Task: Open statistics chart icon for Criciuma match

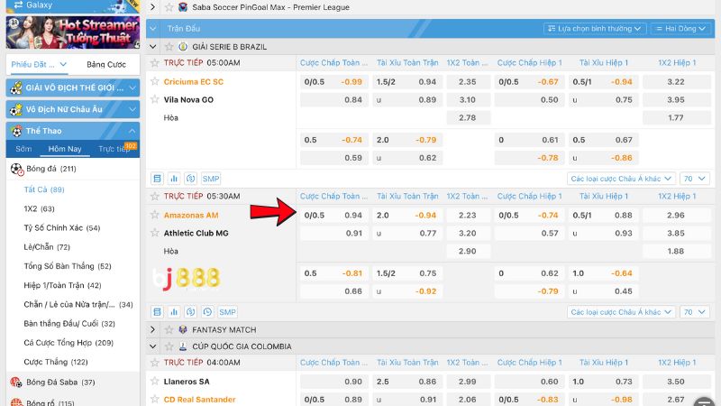Action: [x=174, y=179]
